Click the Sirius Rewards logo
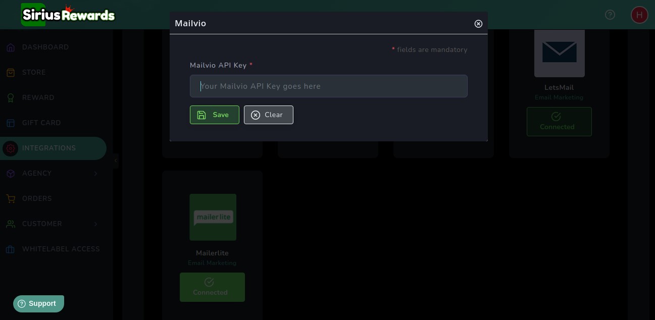The height and width of the screenshot is (320, 655). coord(68,15)
